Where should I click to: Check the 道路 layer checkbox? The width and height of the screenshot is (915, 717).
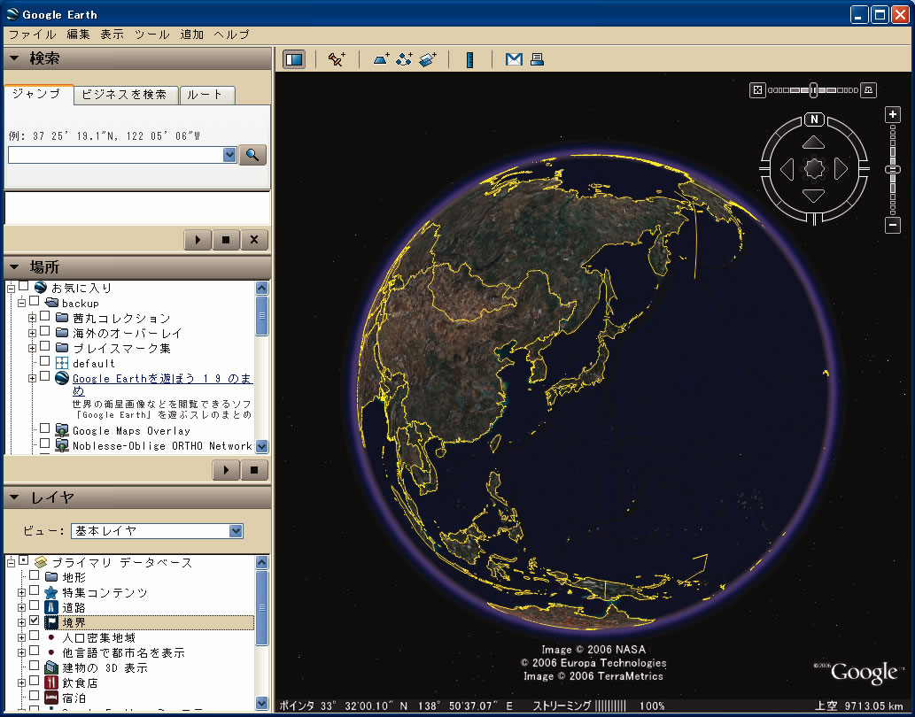[x=35, y=606]
